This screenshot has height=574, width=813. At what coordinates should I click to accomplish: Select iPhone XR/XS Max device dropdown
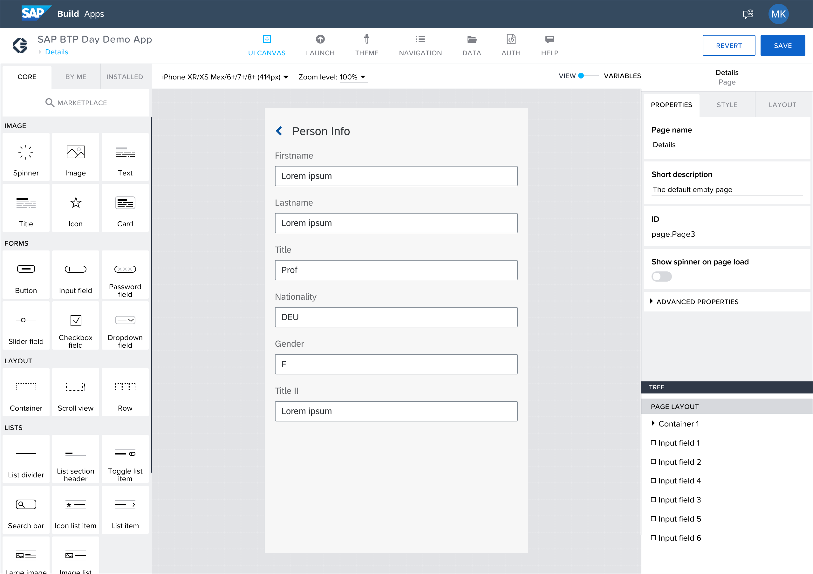224,76
